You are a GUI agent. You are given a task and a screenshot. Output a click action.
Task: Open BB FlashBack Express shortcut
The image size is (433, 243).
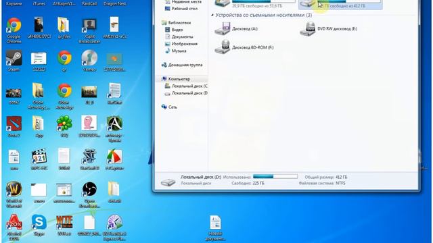(x=114, y=227)
